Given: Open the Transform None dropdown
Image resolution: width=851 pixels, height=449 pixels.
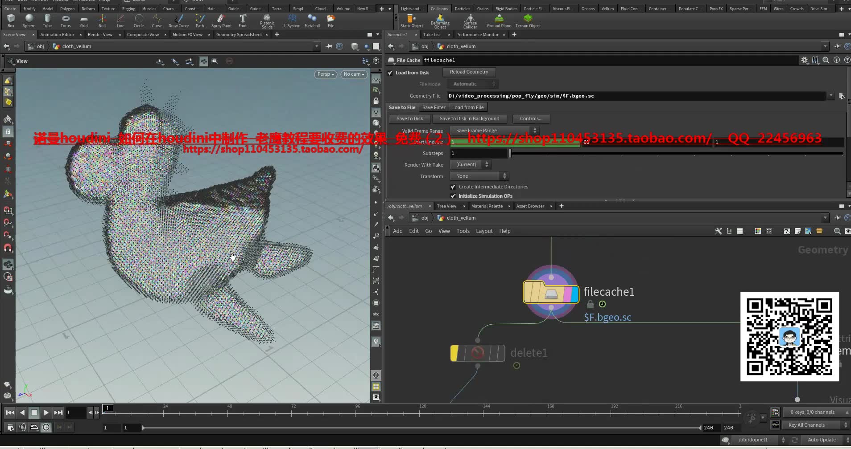Looking at the screenshot, I should 479,176.
